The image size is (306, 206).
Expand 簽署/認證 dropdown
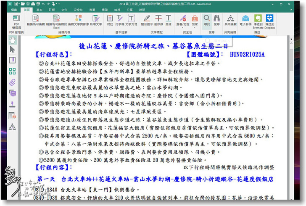183,28
